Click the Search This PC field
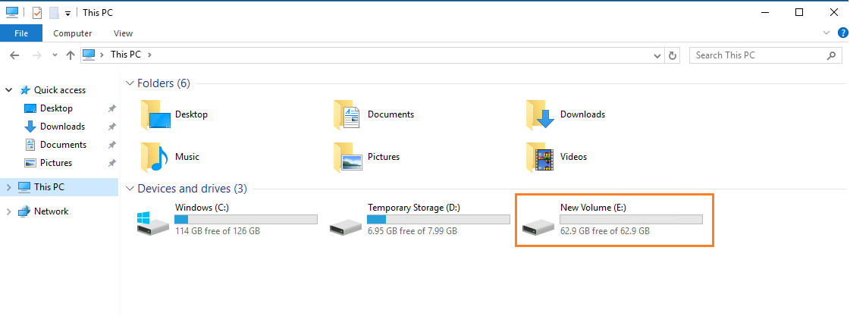Viewport: 850px width, 316px height. pyautogui.click(x=758, y=55)
